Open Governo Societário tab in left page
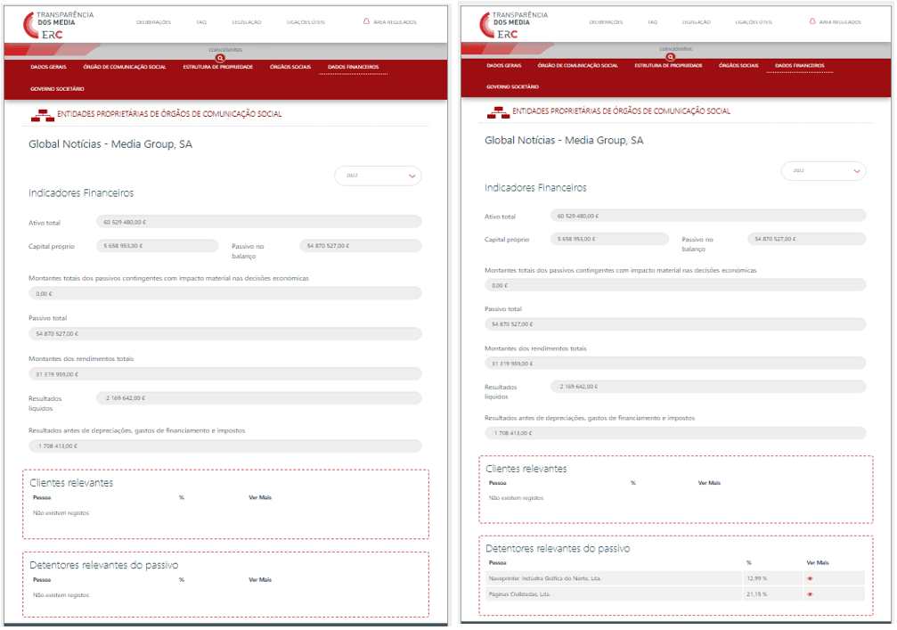Viewport: 897px width, 630px height. tap(57, 89)
